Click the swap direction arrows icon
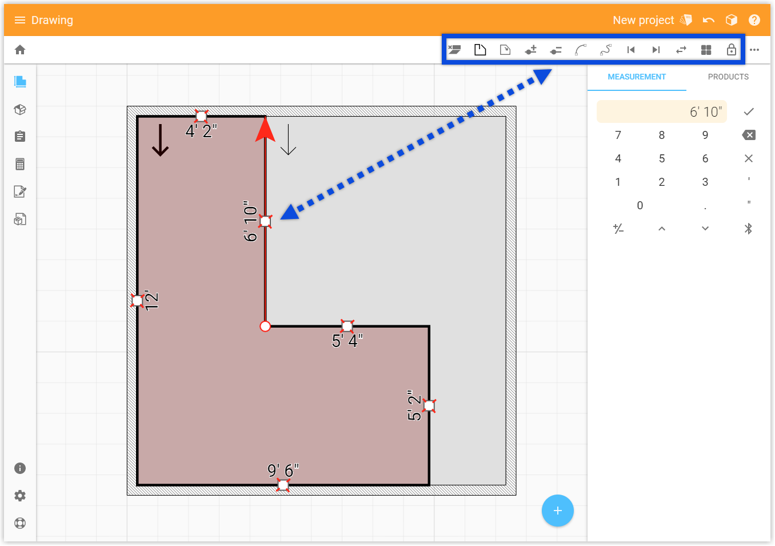 681,50
